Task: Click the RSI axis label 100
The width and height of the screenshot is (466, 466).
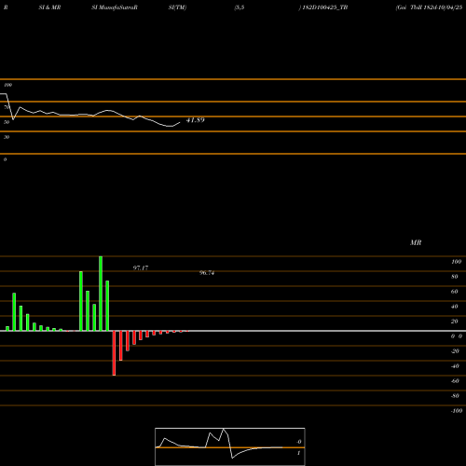Action: (7, 85)
